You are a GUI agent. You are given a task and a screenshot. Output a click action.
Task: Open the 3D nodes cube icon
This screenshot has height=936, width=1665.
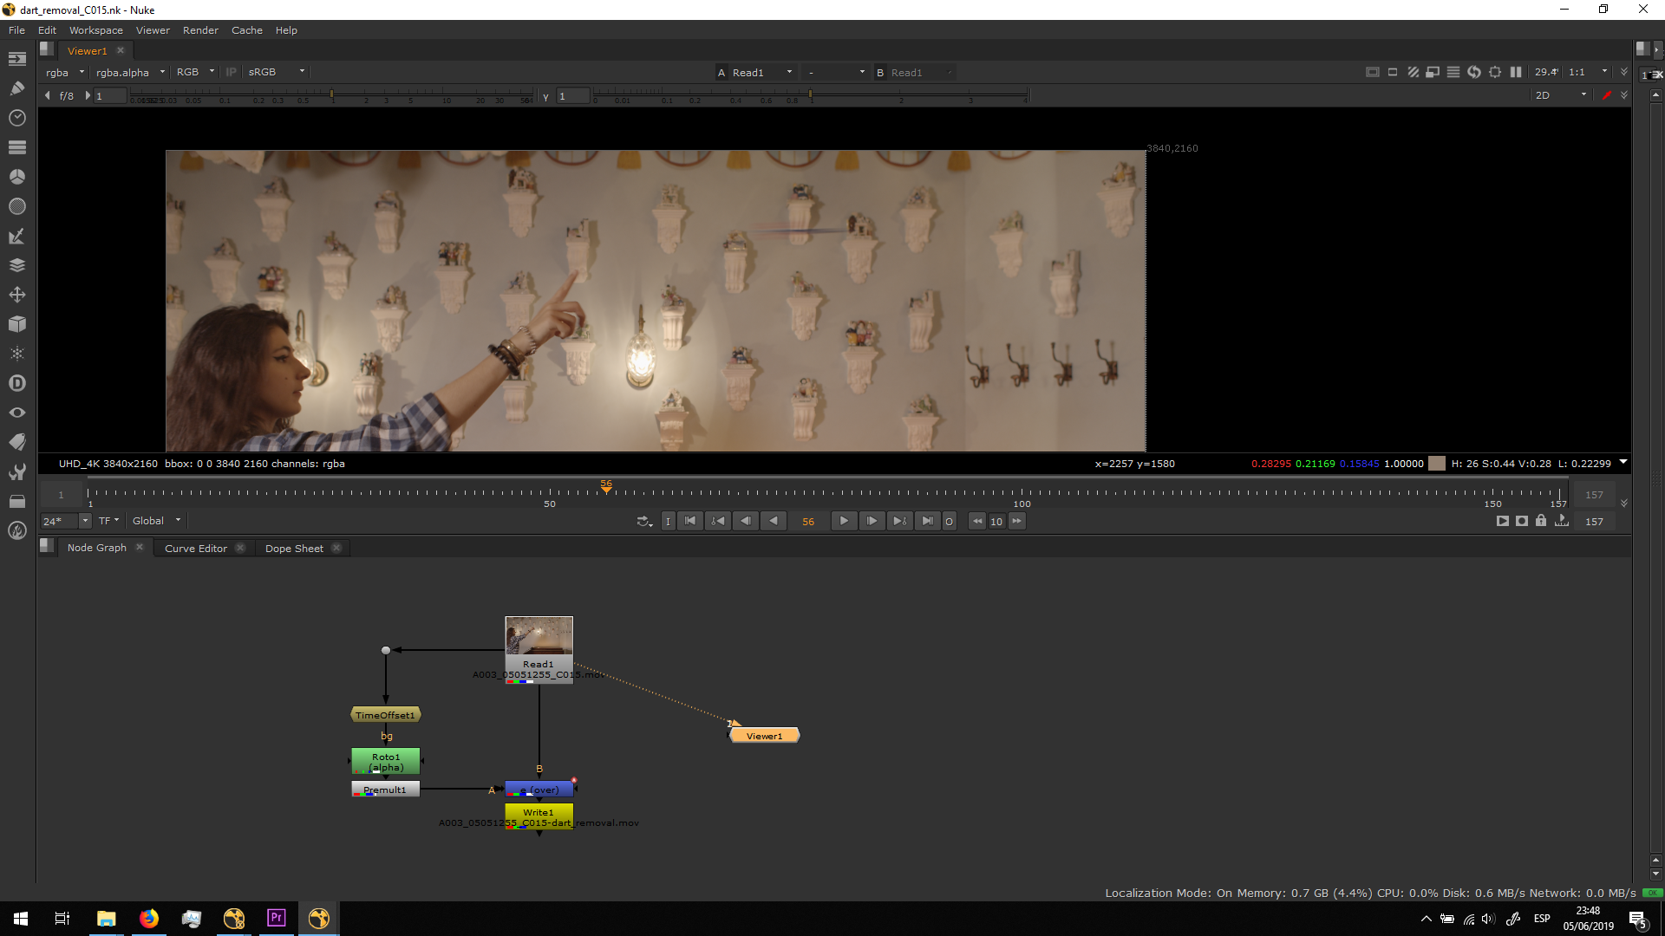point(16,324)
